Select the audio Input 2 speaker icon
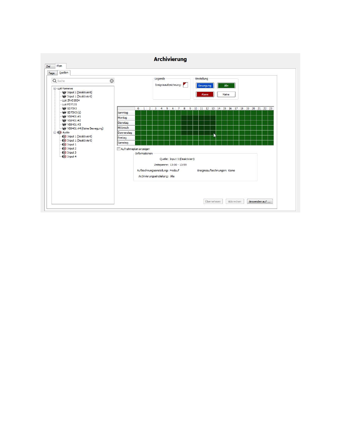Screen dimensions: 339x438 coord(64,149)
